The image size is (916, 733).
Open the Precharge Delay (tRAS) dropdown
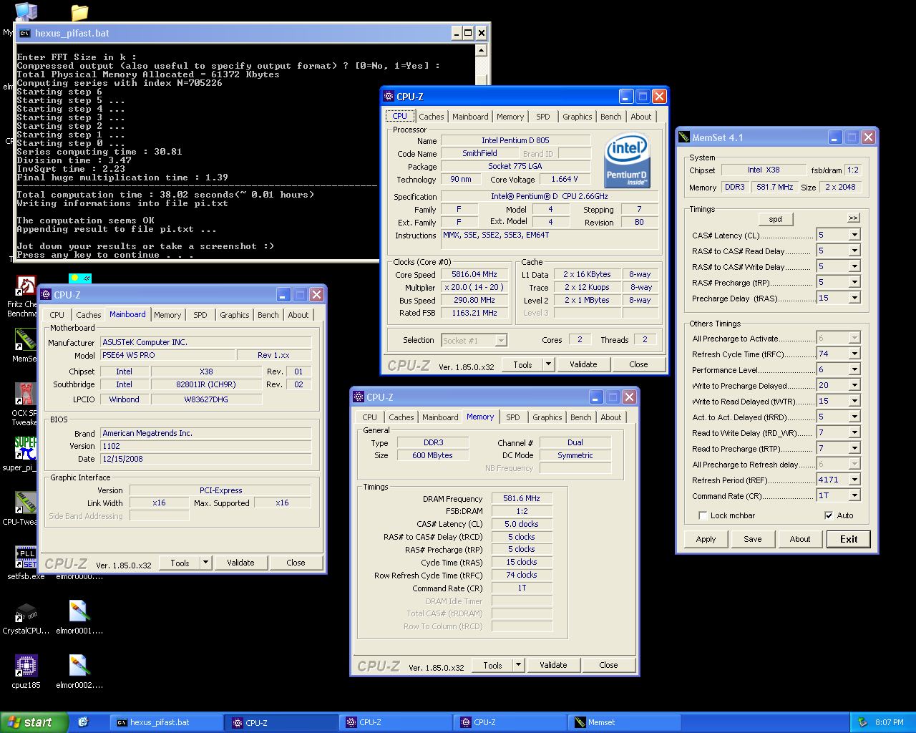tap(854, 298)
